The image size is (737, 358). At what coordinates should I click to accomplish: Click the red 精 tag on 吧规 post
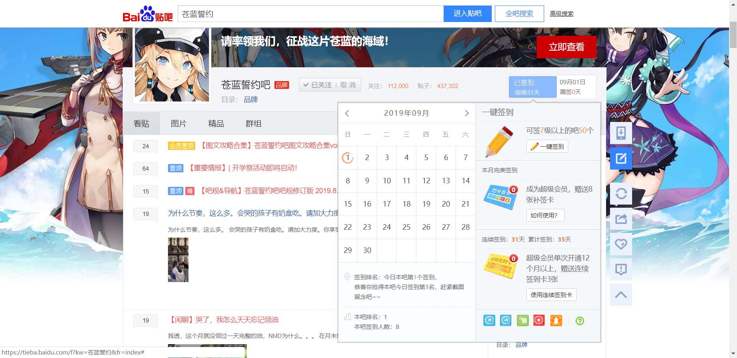click(190, 191)
